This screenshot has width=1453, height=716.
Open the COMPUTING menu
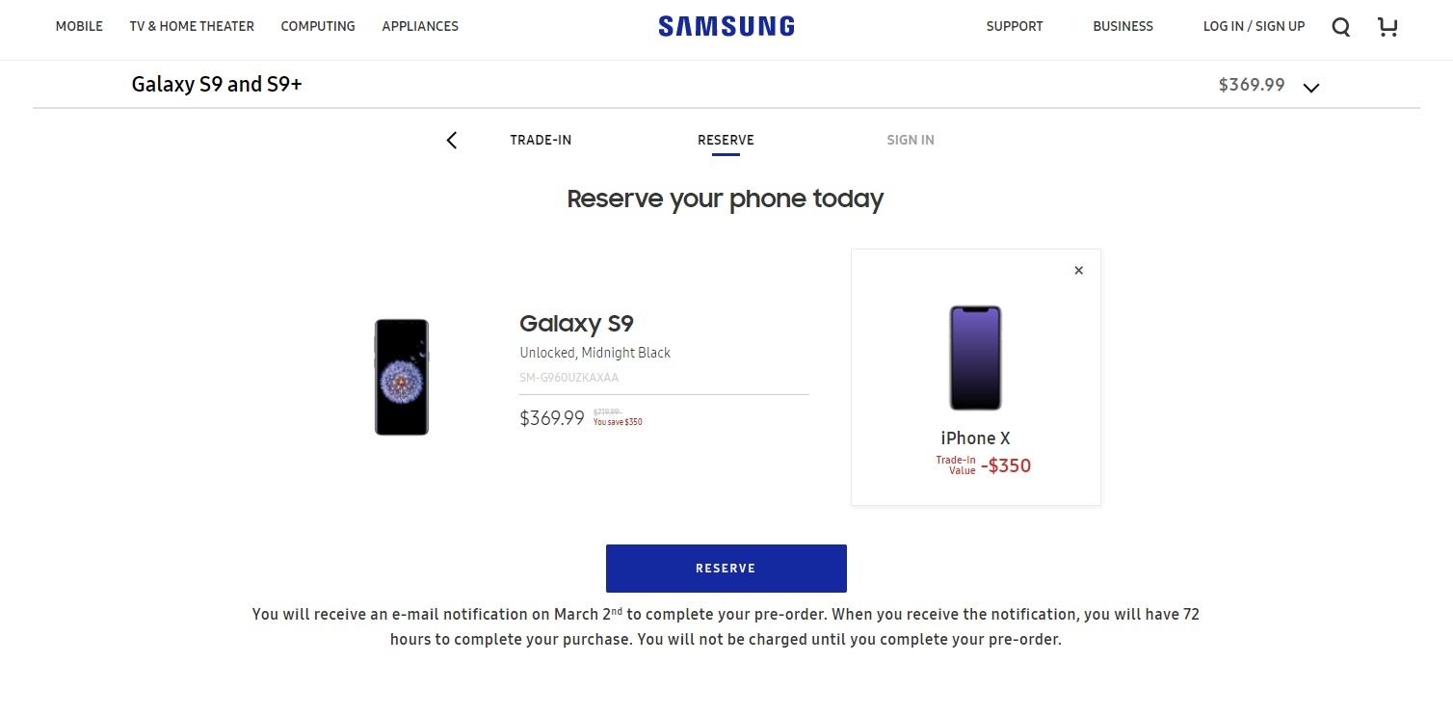(x=318, y=26)
